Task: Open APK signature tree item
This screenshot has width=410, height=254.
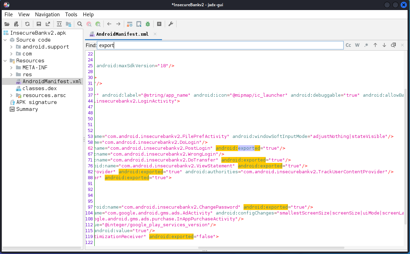Action: coord(36,103)
